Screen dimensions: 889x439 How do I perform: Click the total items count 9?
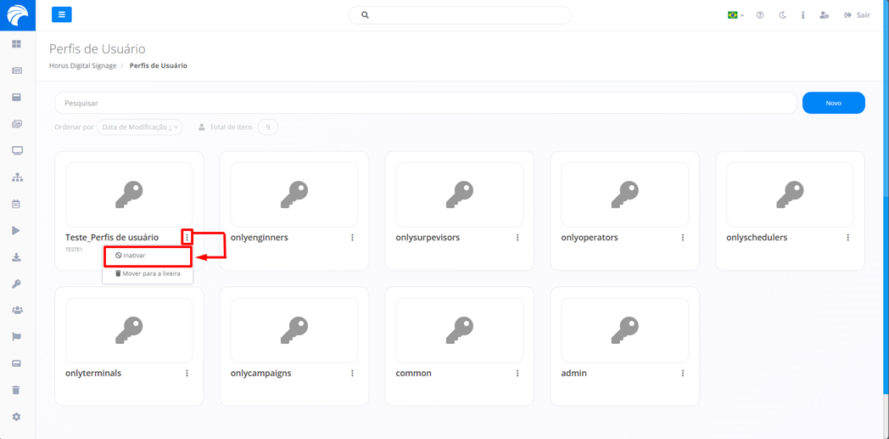(268, 127)
